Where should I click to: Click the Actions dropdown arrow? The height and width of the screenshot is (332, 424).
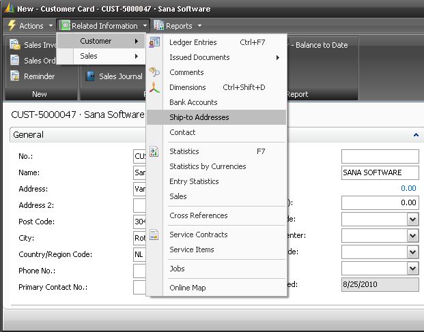(x=51, y=26)
